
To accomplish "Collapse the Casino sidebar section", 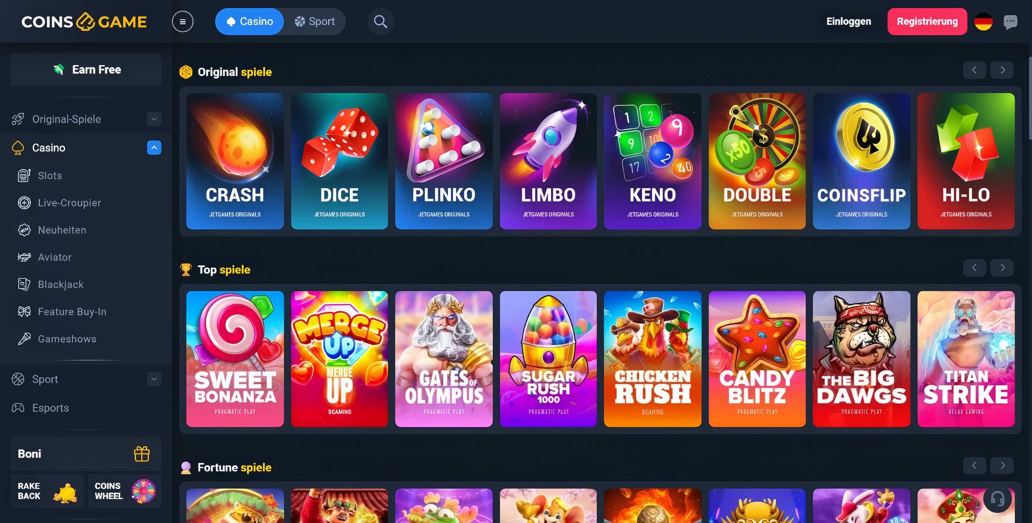I will pos(154,148).
